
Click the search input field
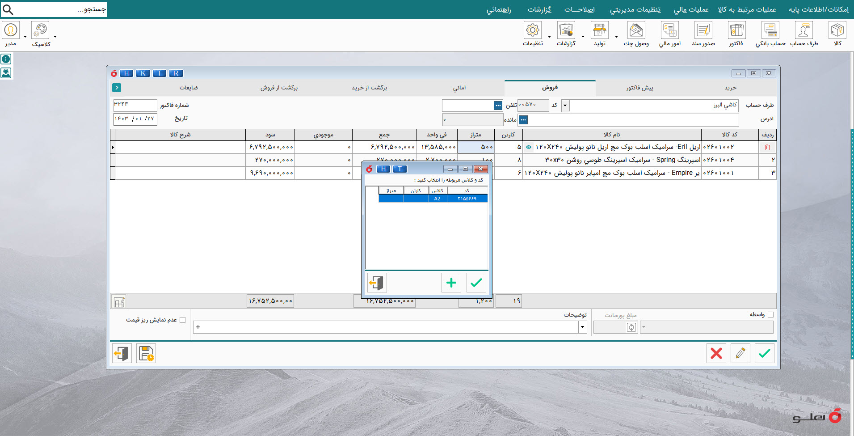[61, 9]
